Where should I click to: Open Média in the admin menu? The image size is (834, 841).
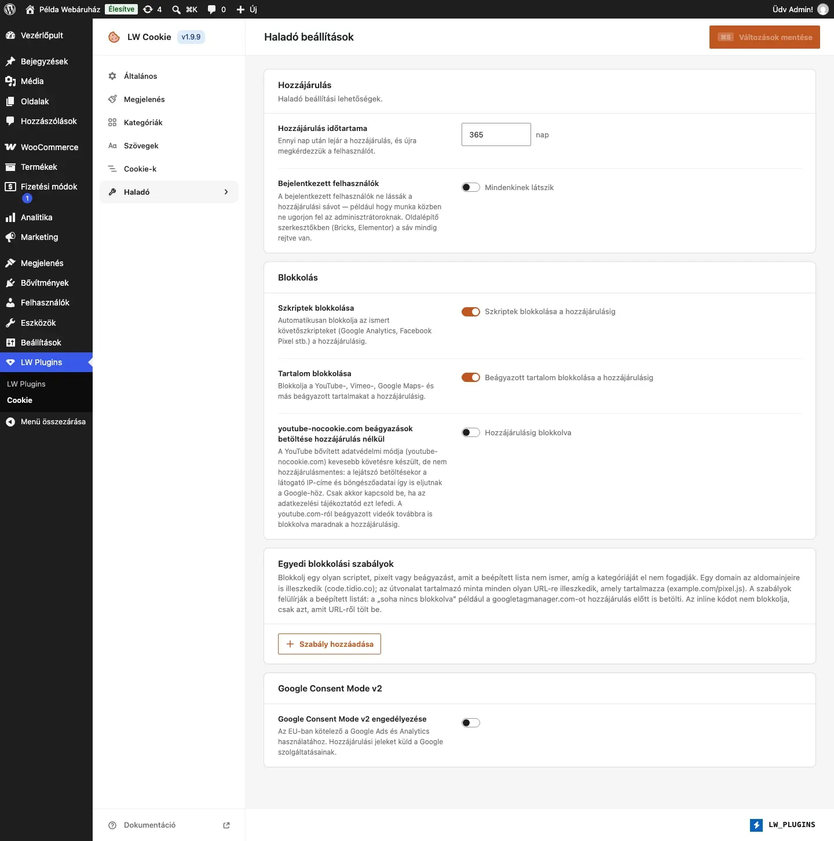46,81
